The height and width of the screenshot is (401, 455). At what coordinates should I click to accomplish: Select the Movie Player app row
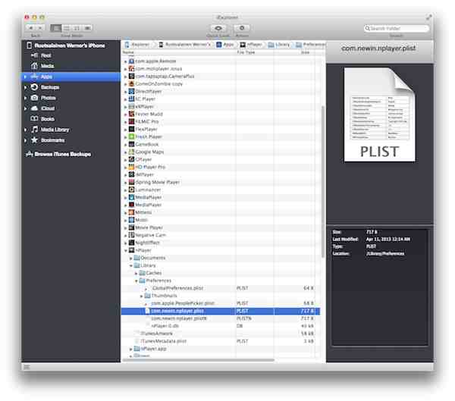(x=221, y=227)
